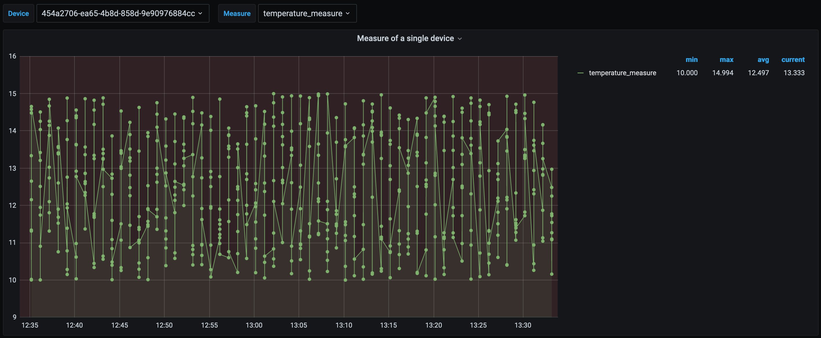Click the chevron next to the panel title
This screenshot has height=338, width=821.
459,39
